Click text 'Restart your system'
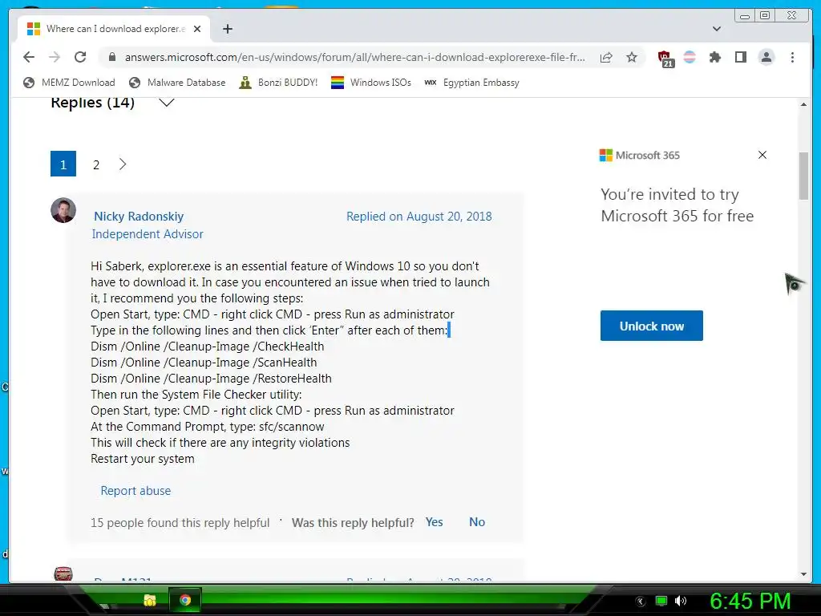The height and width of the screenshot is (616, 821). coord(143,459)
